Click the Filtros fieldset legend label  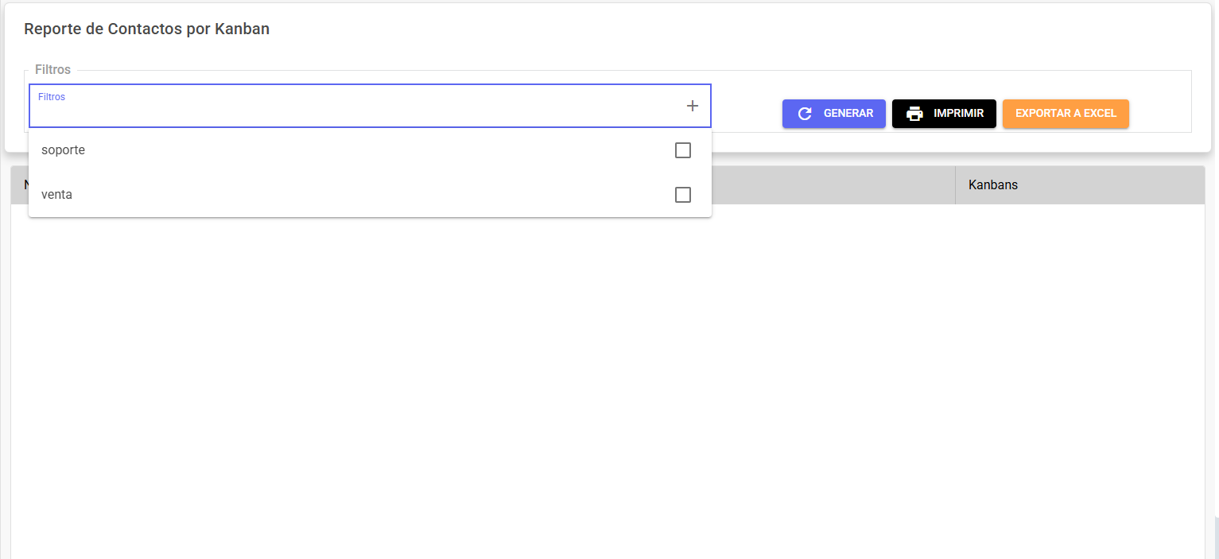tap(52, 70)
